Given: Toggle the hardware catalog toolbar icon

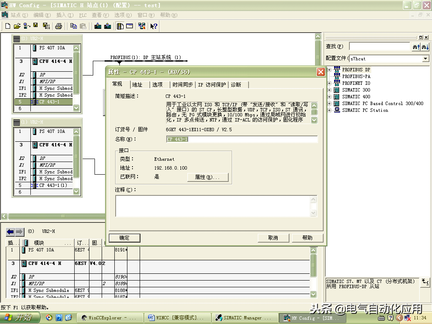Looking at the screenshot, I should click(120, 26).
